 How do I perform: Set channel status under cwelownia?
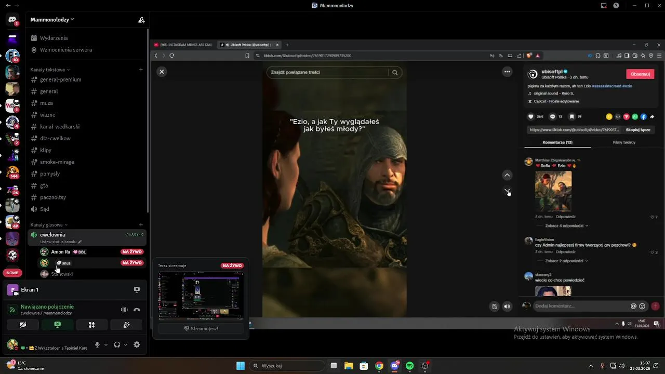(61, 242)
